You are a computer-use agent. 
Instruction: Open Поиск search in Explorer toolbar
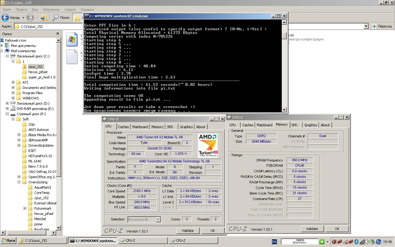(x=61, y=18)
